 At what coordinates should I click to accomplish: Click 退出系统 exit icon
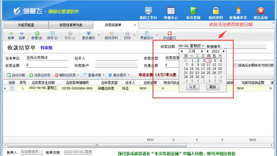point(261,10)
